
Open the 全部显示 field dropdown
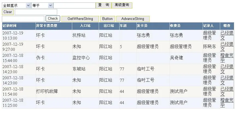click(16, 5)
